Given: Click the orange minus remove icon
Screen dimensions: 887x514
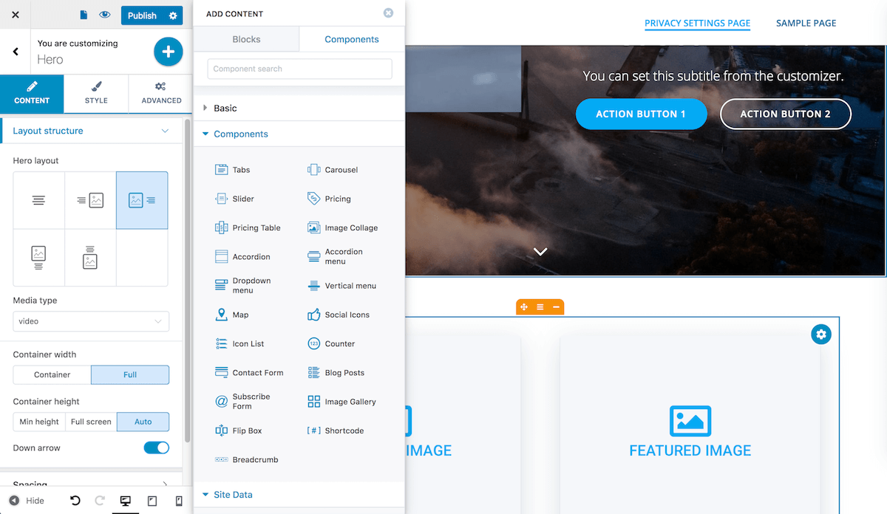Looking at the screenshot, I should (x=556, y=306).
